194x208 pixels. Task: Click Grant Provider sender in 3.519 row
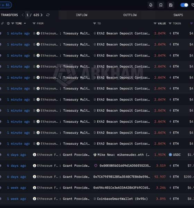76,166
